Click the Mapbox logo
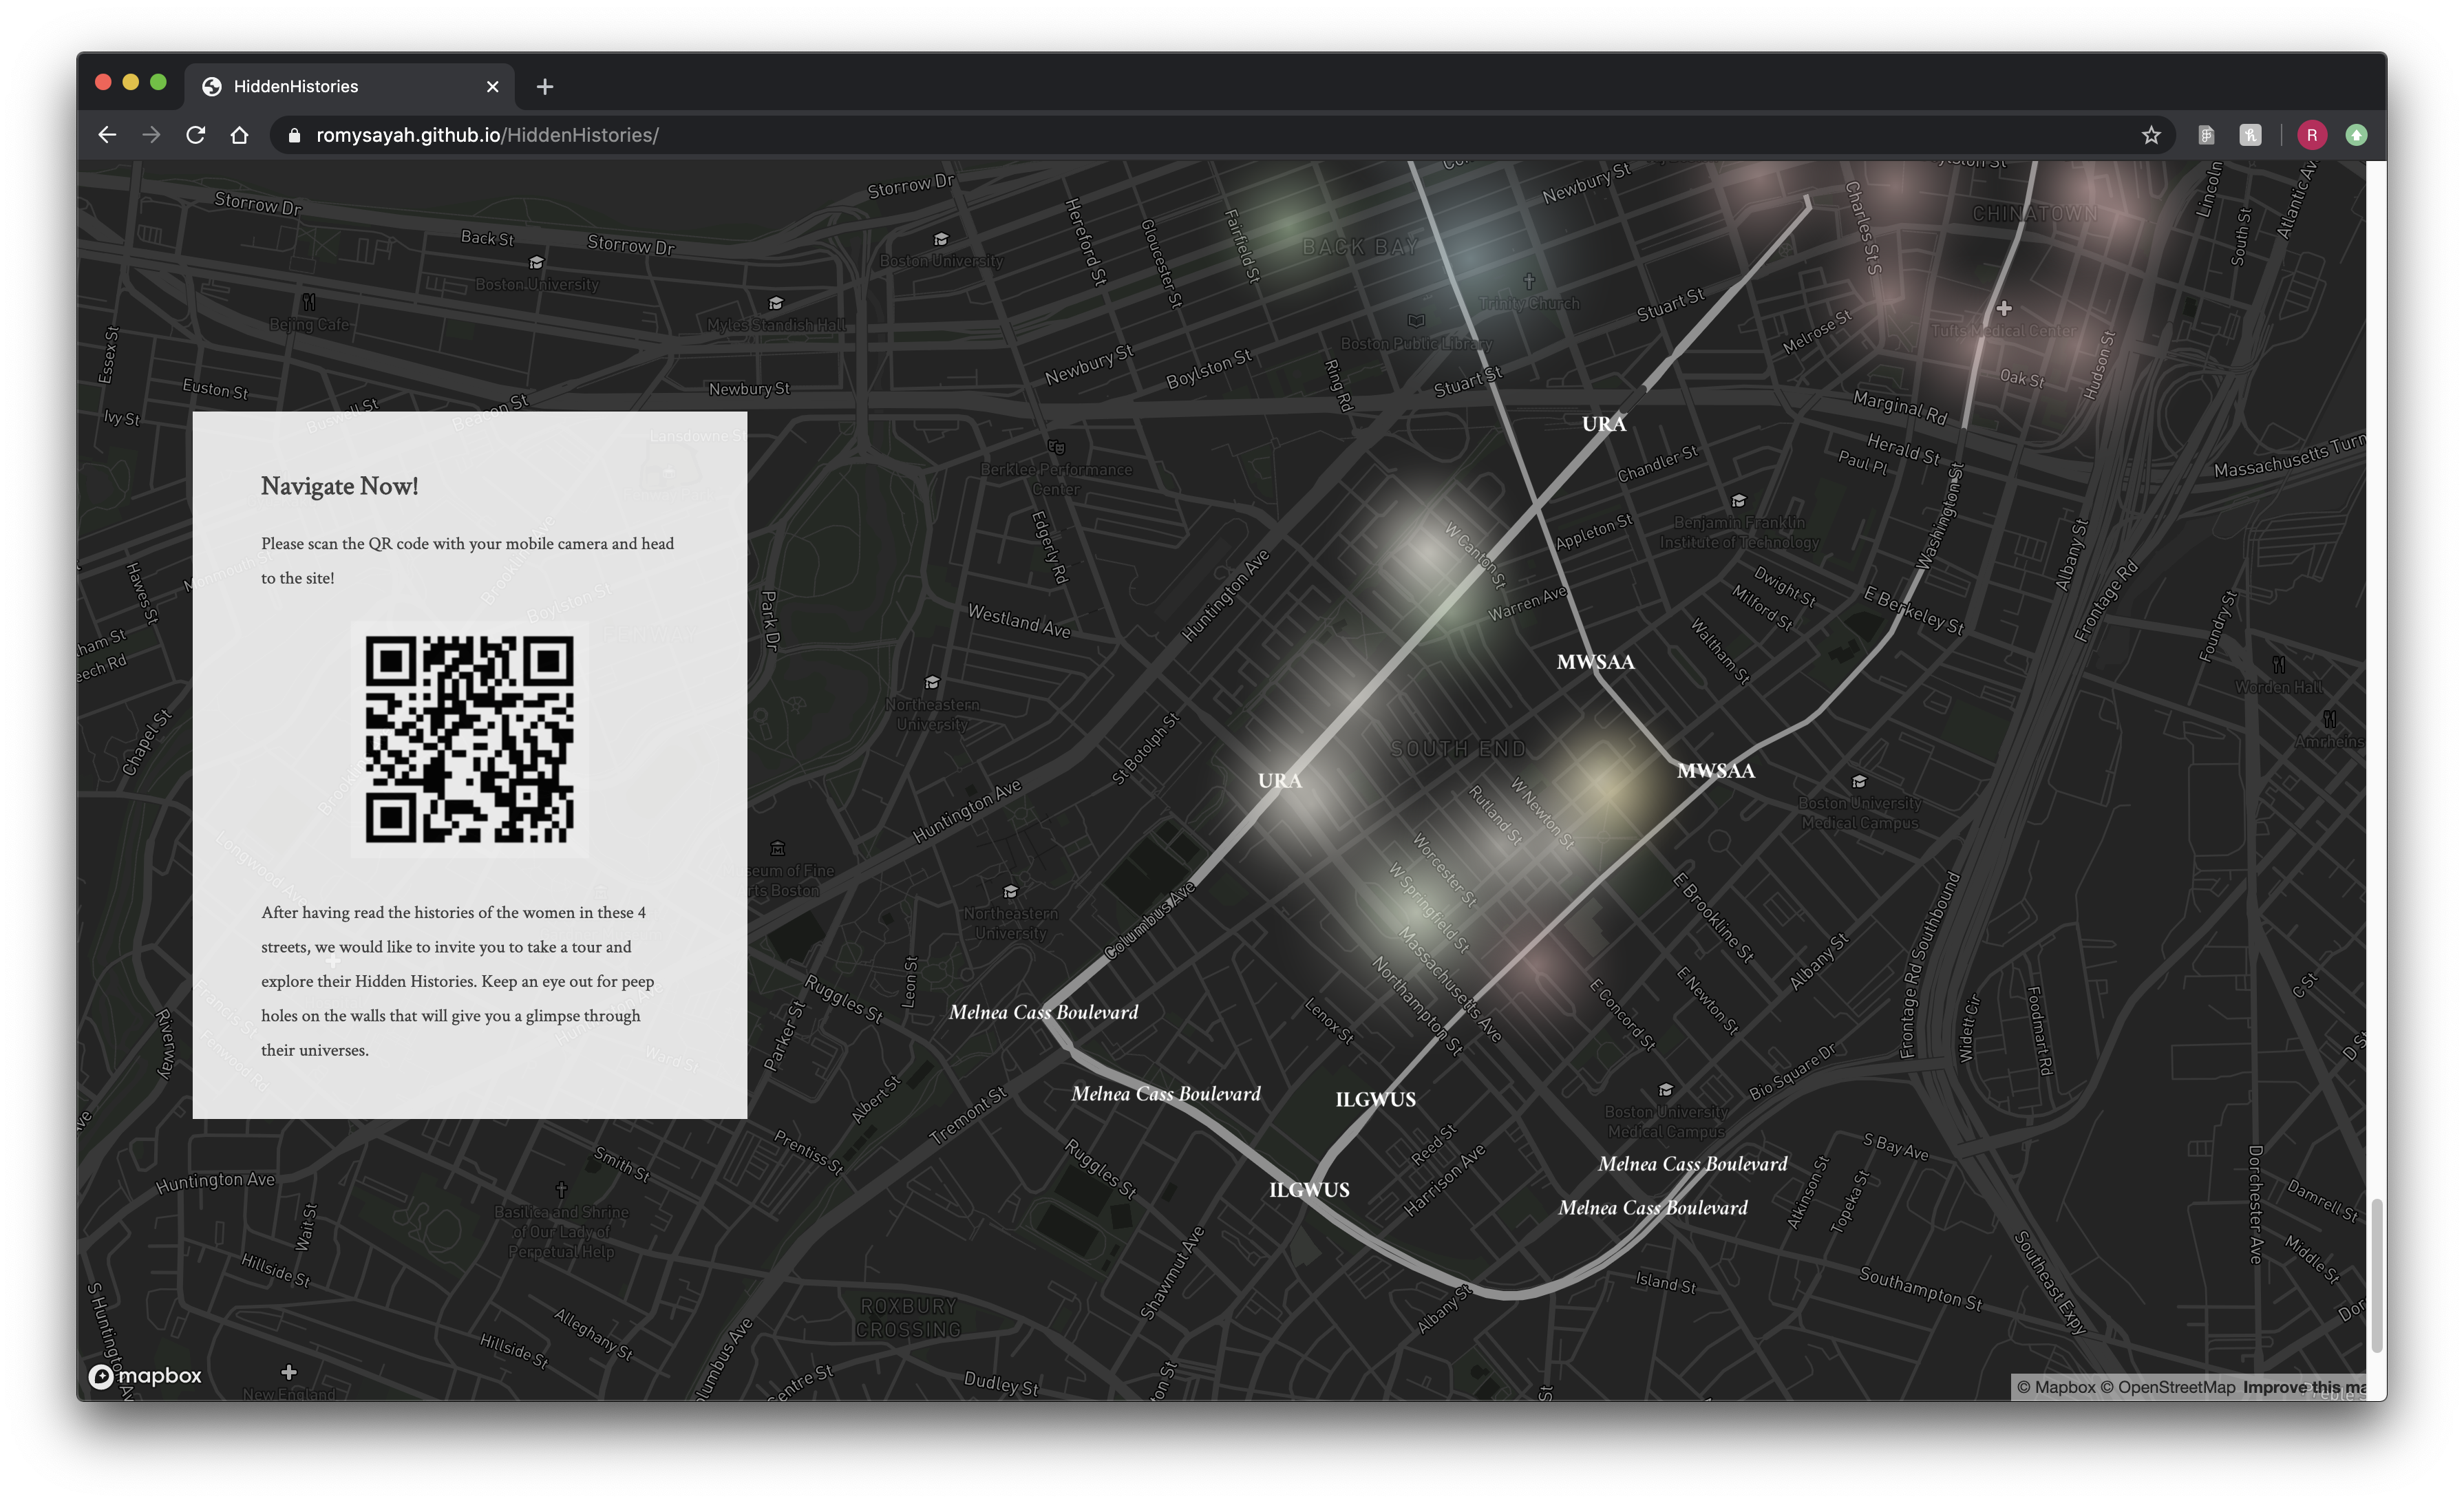 point(146,1376)
